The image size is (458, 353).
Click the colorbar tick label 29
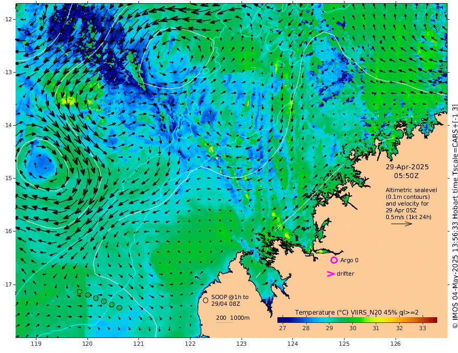[329, 328]
